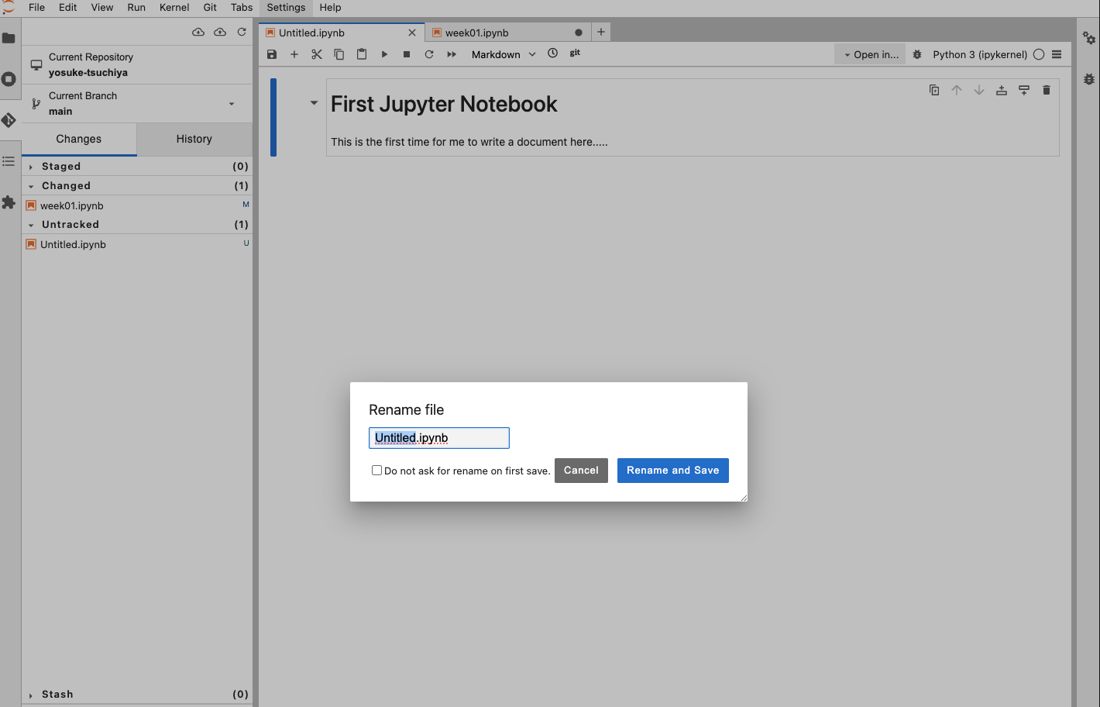Screen dimensions: 1100x707
Task: Click the Save notebook toolbar icon
Action: coord(272,54)
